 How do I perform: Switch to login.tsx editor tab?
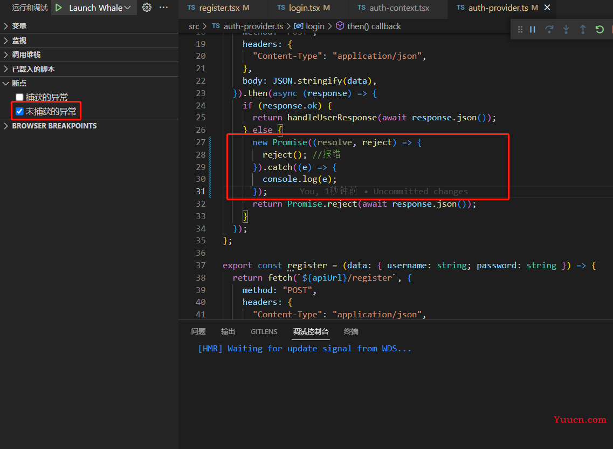pos(308,8)
